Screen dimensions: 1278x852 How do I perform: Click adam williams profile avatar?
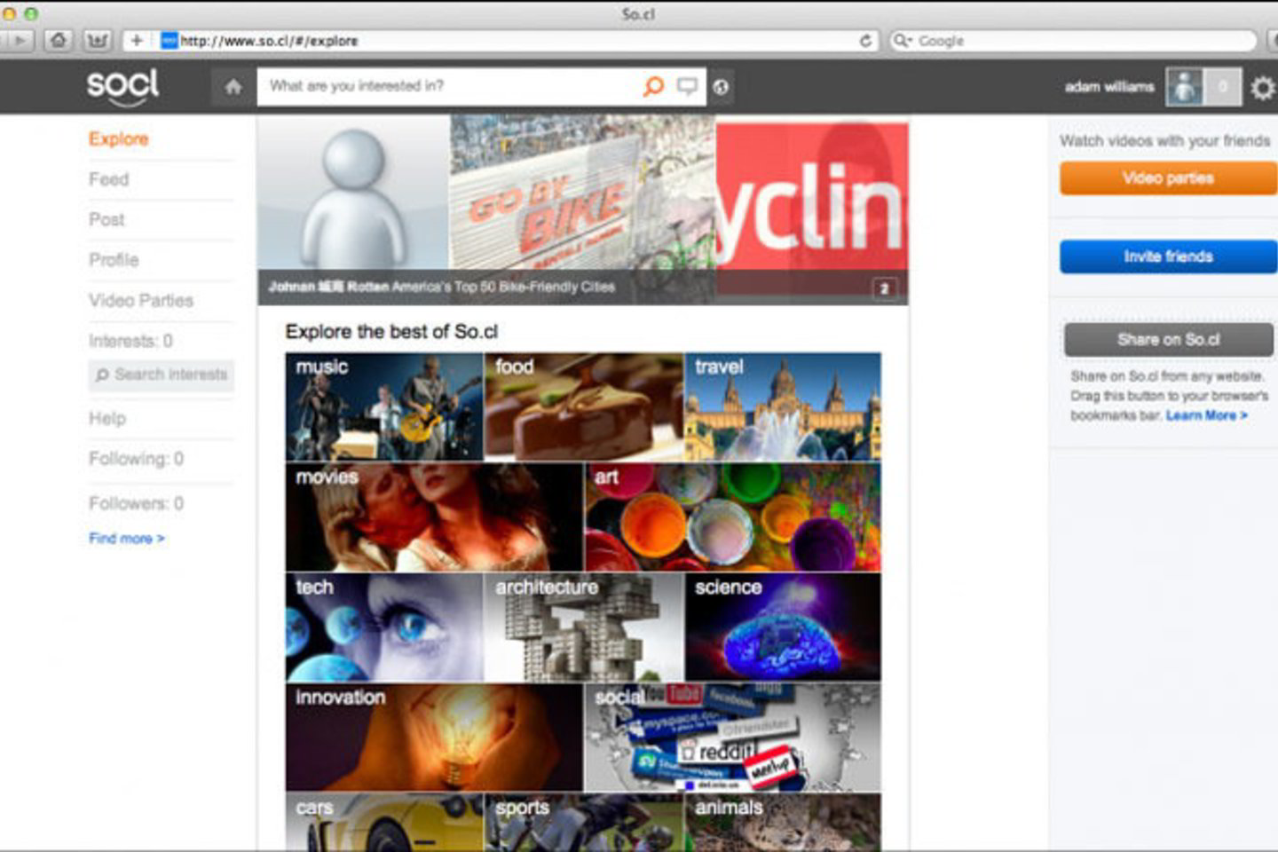coord(1184,87)
